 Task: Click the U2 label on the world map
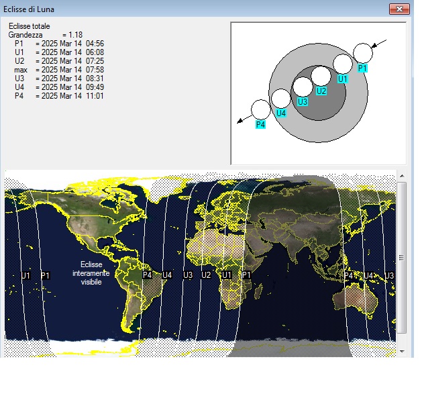tap(206, 275)
